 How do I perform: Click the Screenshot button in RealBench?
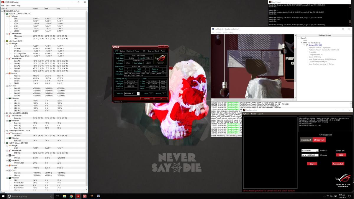point(338,164)
